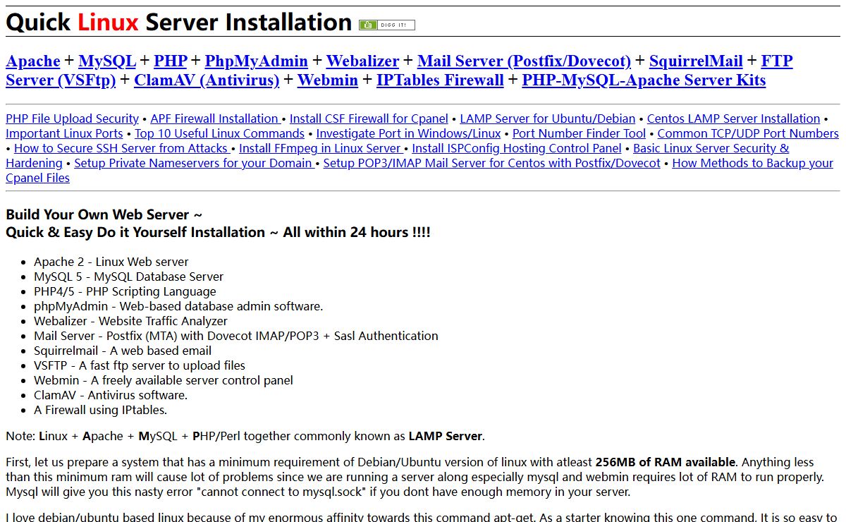Open Common TCP/UDP Port Numbers link
Image resolution: width=846 pixels, height=522 pixels.
click(748, 133)
